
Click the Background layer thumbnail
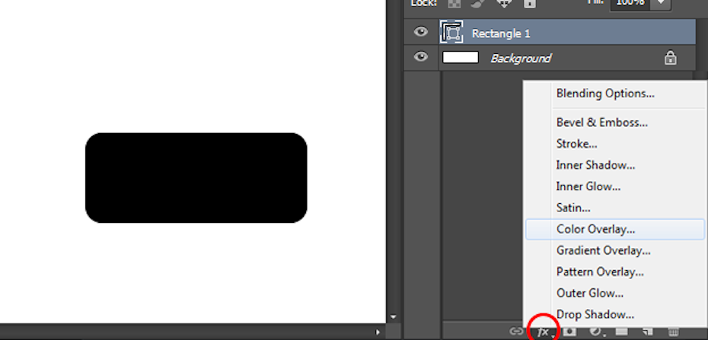[x=461, y=58]
